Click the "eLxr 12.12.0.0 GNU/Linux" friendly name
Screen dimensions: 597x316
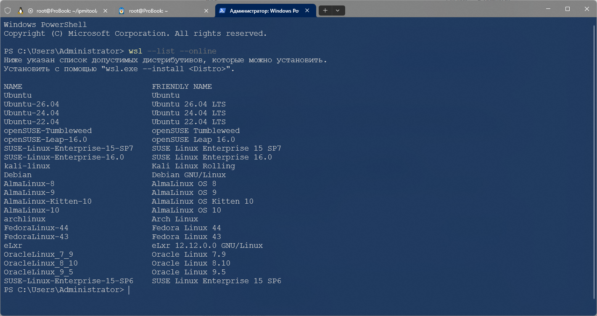point(207,246)
